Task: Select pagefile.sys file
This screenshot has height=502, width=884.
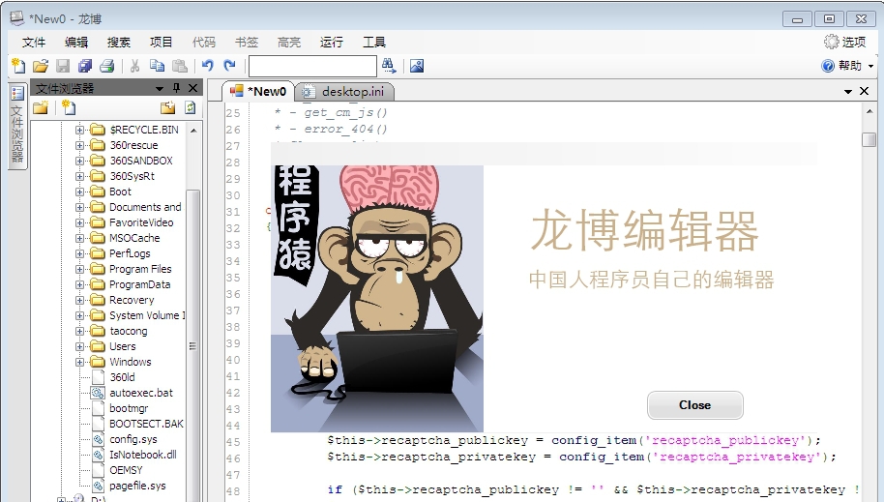Action: click(x=137, y=486)
